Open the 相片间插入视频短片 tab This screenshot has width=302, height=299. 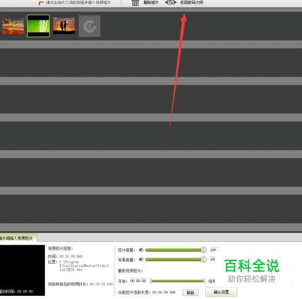point(18,238)
